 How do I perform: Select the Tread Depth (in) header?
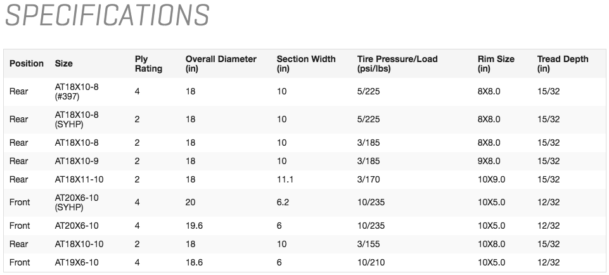point(563,63)
